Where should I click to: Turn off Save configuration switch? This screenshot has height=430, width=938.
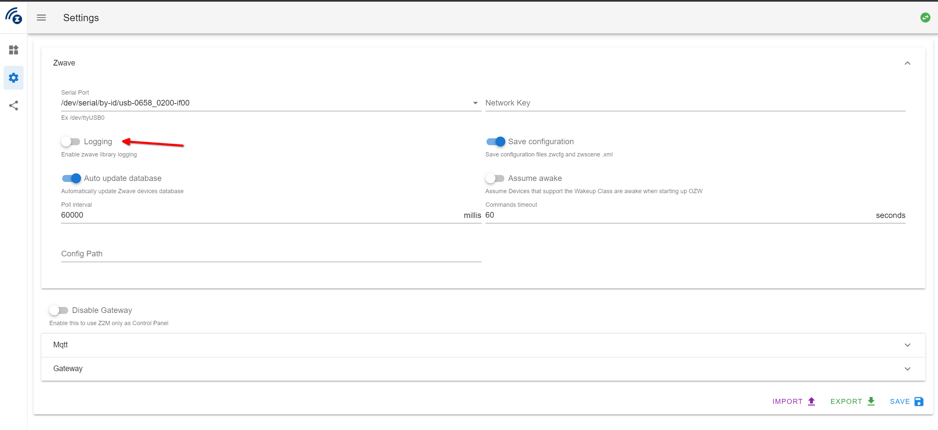pyautogui.click(x=495, y=142)
